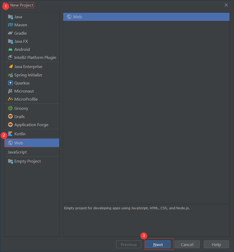Close the New Project dialog window
Image resolution: width=234 pixels, height=252 pixels.
226,5
